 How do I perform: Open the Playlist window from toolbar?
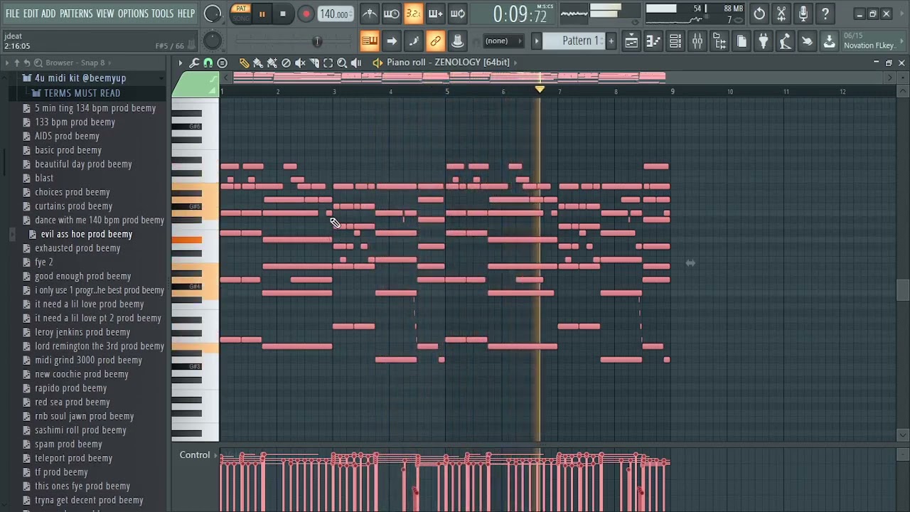[x=631, y=41]
